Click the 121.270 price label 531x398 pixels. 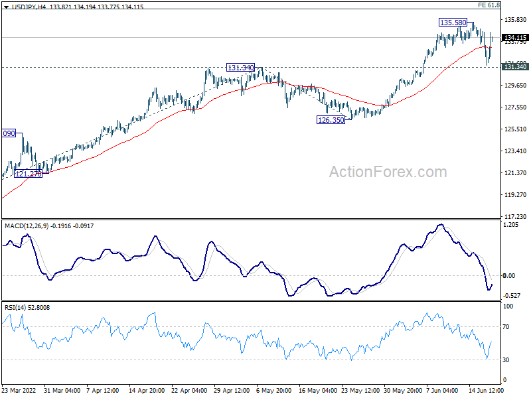tap(29, 174)
